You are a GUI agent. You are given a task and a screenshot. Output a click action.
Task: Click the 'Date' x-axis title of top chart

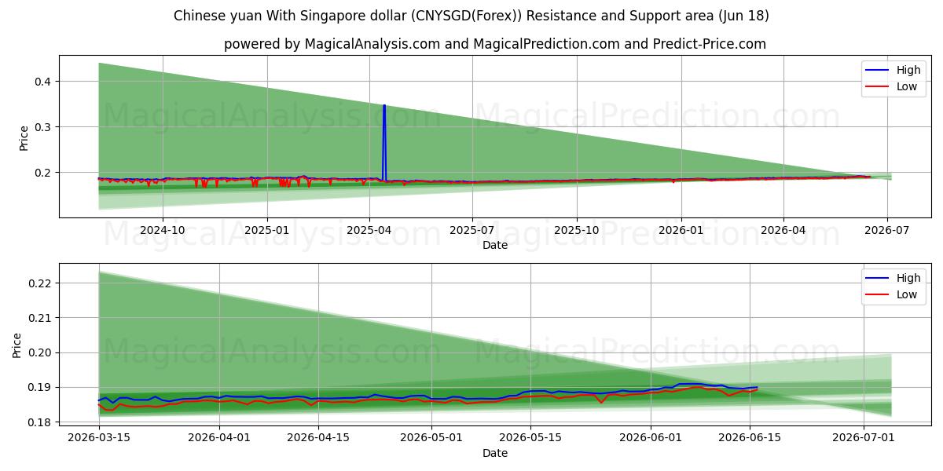coord(495,245)
